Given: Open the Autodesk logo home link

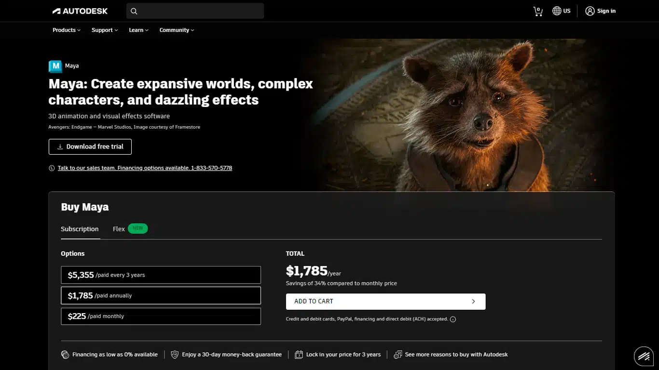Looking at the screenshot, I should [x=80, y=11].
